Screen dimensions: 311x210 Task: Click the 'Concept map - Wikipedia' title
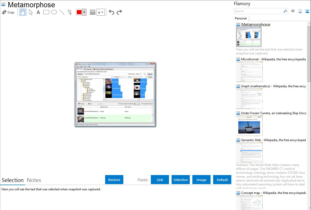pos(274,193)
